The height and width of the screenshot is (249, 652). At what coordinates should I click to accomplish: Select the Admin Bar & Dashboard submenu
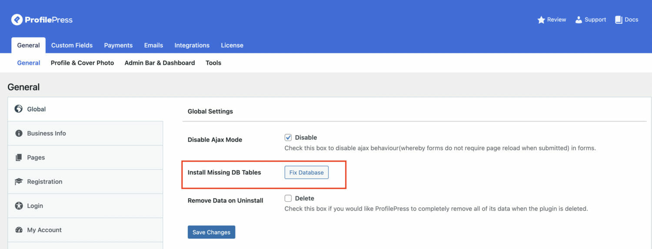(160, 63)
